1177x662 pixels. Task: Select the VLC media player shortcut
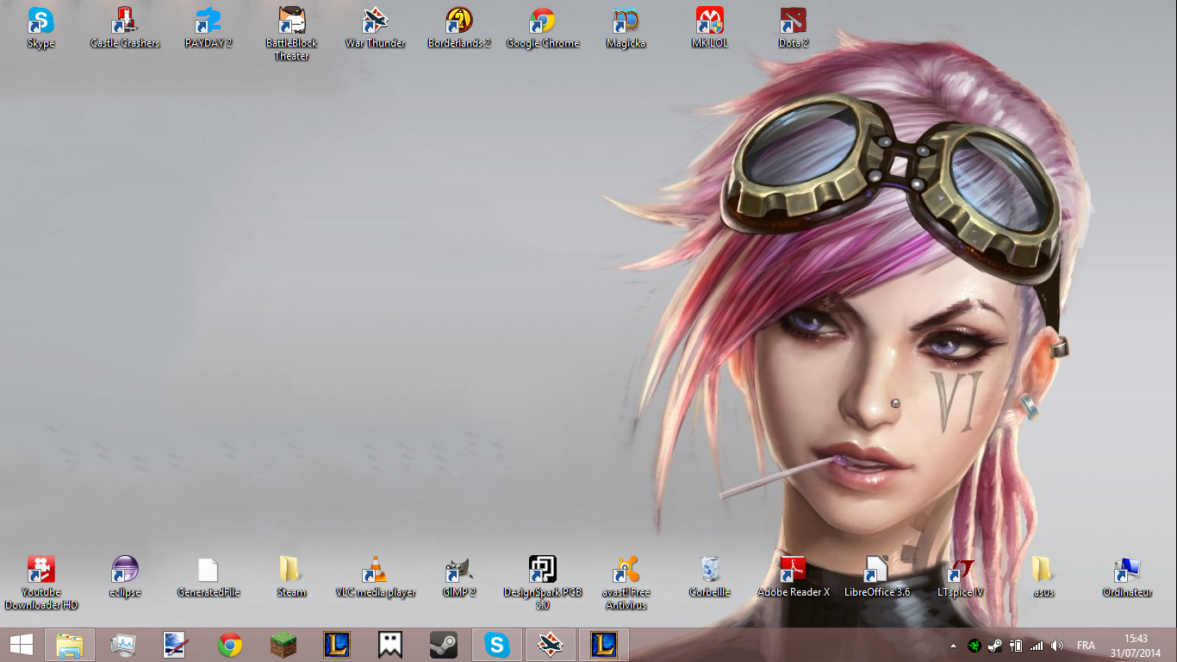(x=375, y=577)
